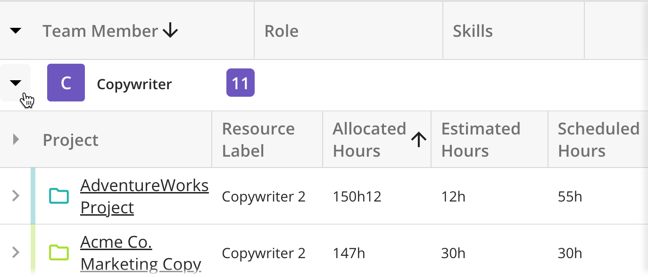
Task: Click the teal color bar on the AdventureWorks row
Action: tap(33, 196)
